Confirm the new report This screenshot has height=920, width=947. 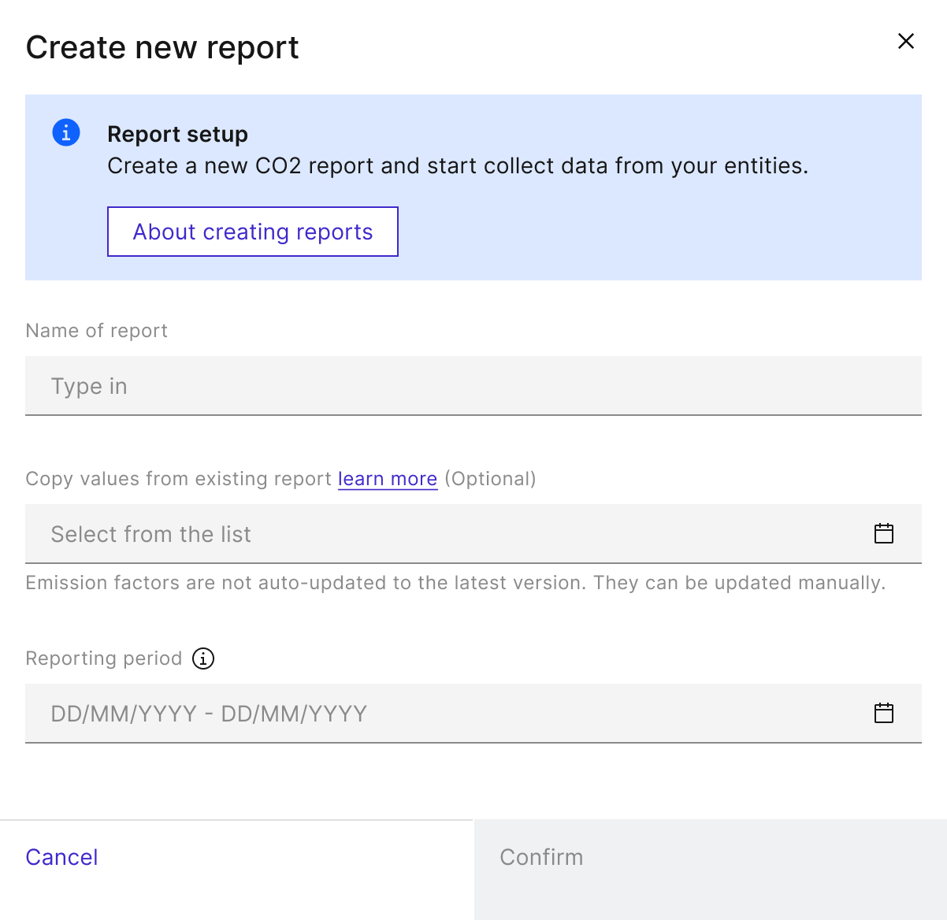tap(711, 870)
